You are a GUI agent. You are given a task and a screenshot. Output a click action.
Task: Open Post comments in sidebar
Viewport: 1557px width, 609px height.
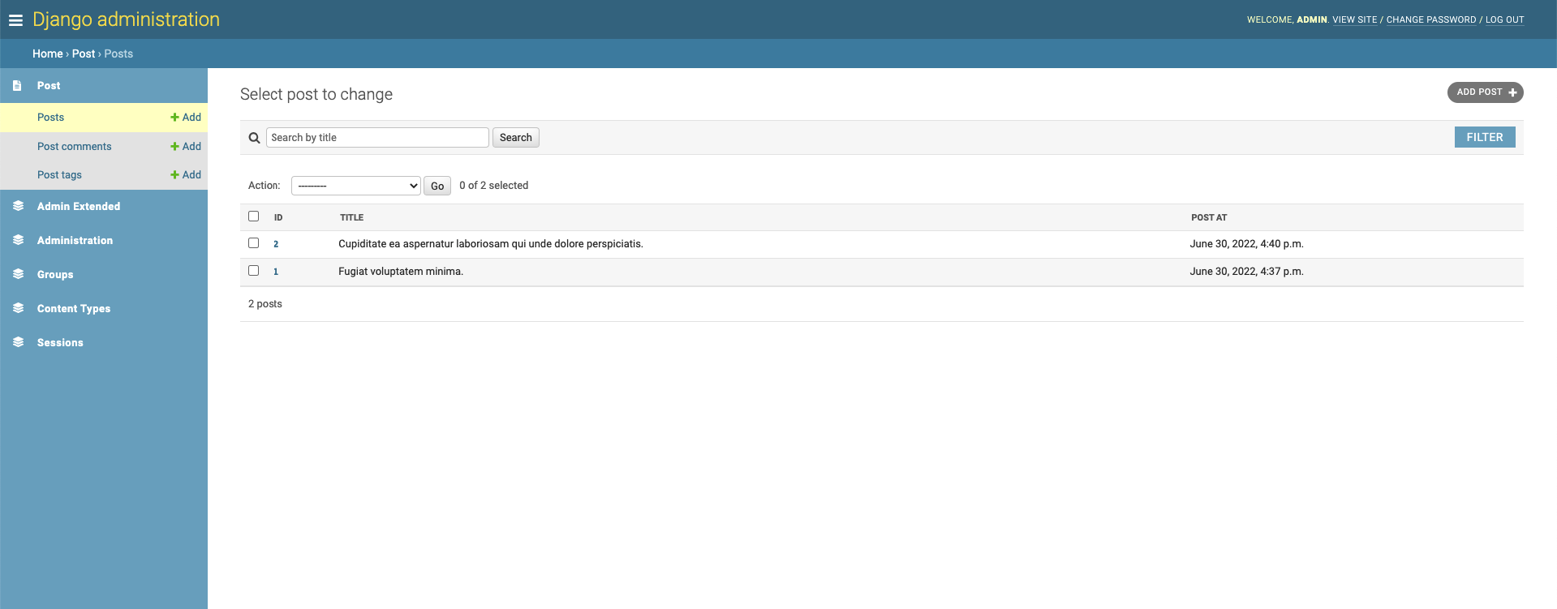[75, 147]
